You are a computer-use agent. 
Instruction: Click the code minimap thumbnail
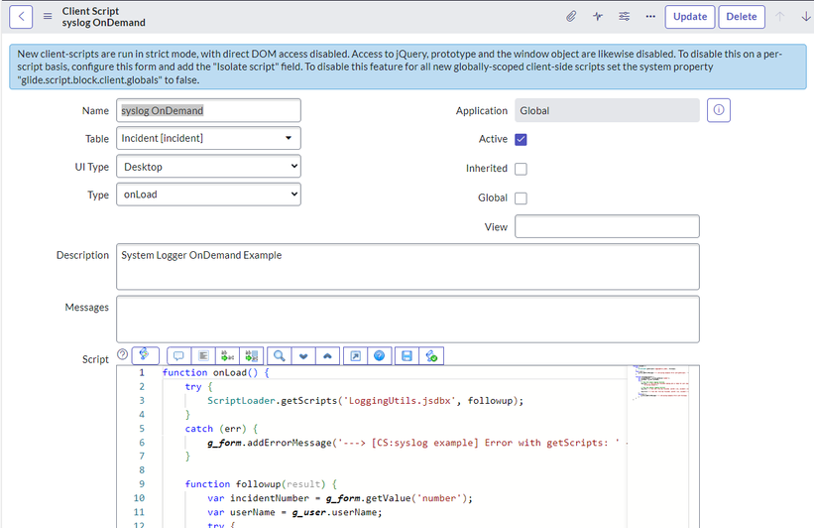click(661, 383)
